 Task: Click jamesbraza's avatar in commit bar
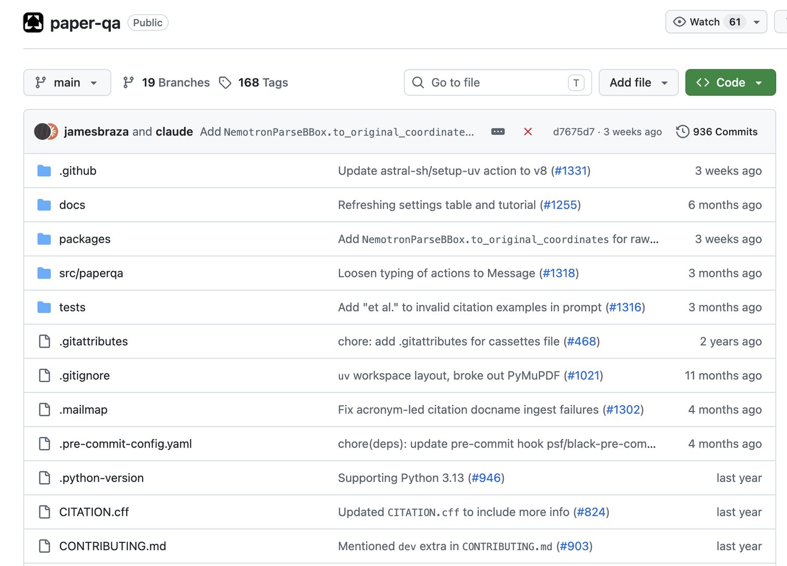(x=42, y=132)
